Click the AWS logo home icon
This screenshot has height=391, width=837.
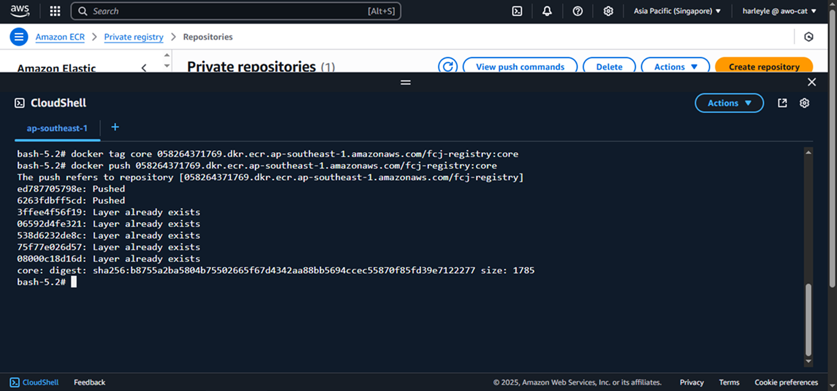tap(20, 10)
